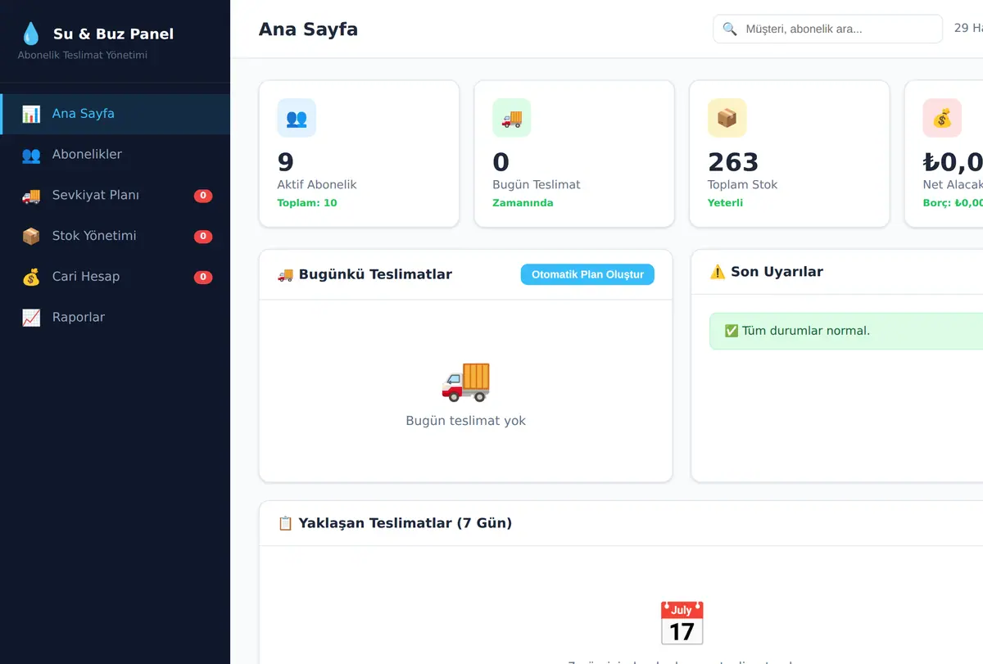Focus the 'Müşteri, abonelik ara...' search field
This screenshot has width=983, height=664.
coord(827,29)
